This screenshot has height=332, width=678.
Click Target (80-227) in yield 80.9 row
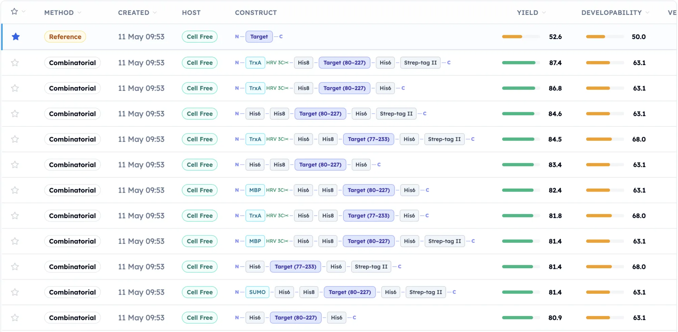[296, 318]
